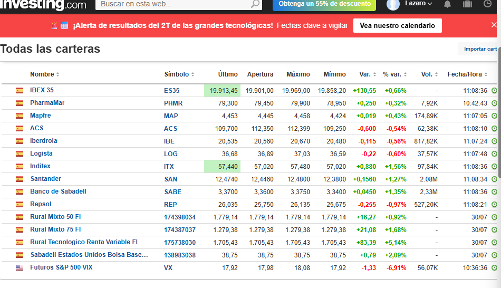Click the clock icon in Repsol row

point(494,204)
